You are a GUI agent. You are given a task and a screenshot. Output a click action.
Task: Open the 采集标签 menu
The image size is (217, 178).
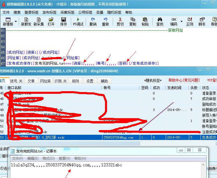tap(67, 12)
